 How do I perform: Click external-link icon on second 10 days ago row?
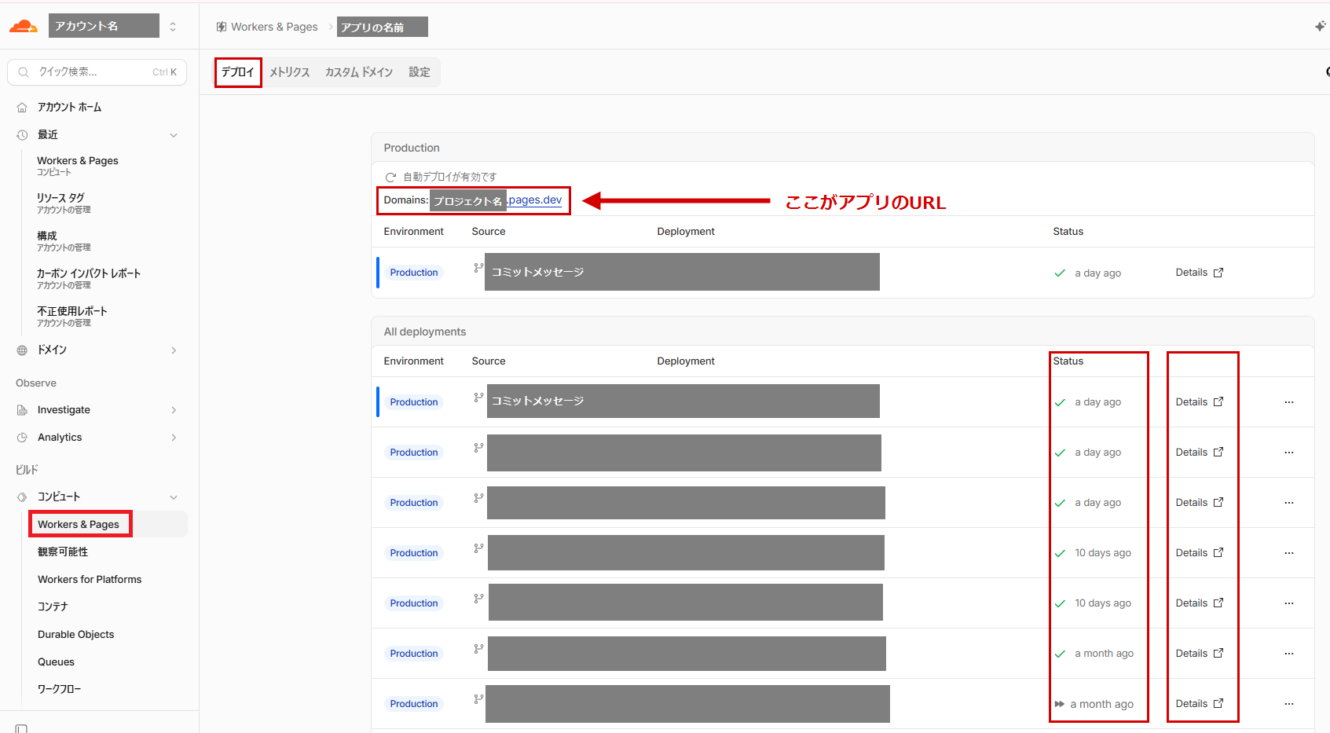pyautogui.click(x=1218, y=603)
